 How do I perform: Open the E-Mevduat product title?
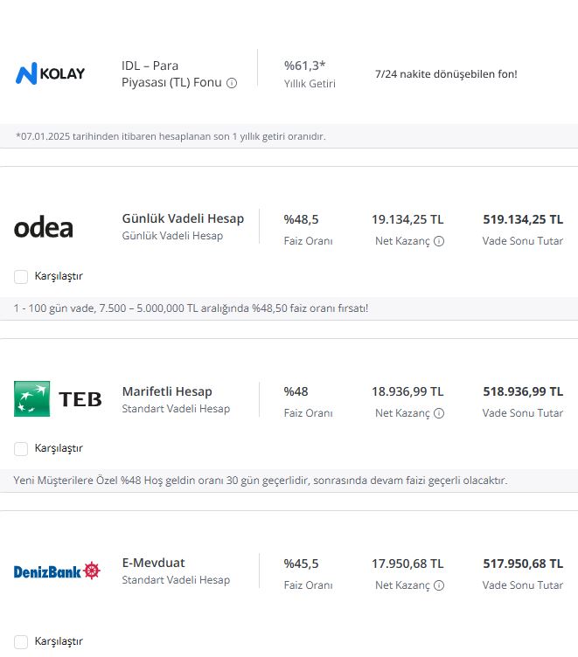(154, 563)
